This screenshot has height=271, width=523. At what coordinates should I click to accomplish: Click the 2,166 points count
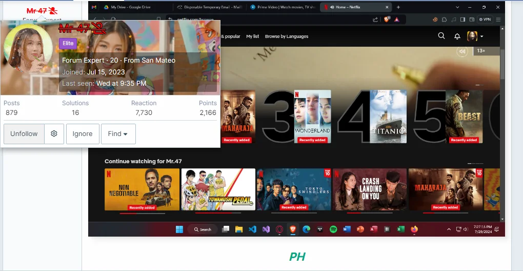[x=208, y=113]
